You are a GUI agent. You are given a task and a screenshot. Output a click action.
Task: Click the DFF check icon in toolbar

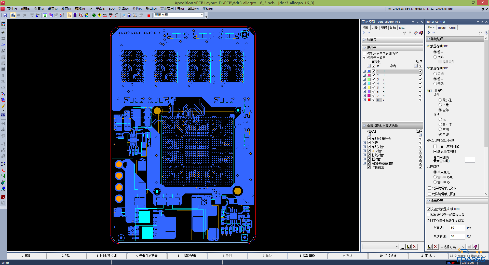click(x=116, y=15)
